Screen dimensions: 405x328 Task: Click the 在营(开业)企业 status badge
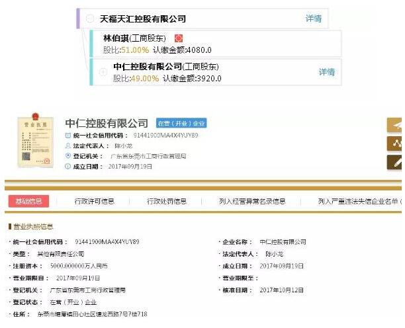coord(181,124)
